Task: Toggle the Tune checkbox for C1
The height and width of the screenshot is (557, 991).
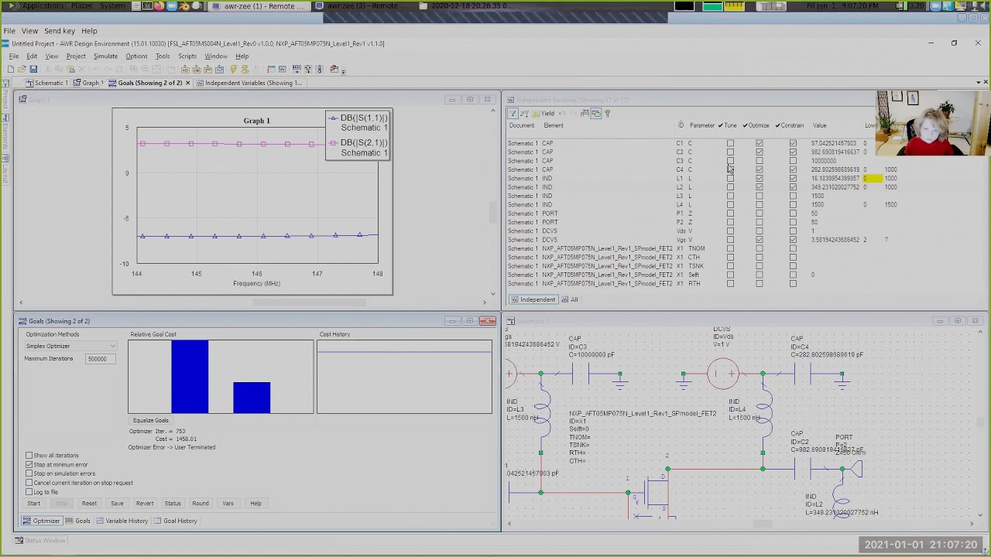Action: tap(730, 143)
